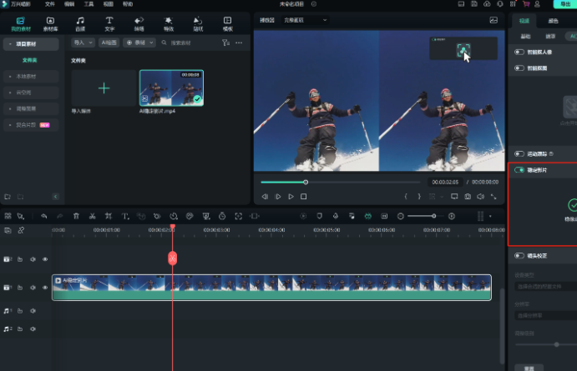Enable the Lens Correction (镜头校正) toggle

coord(519,256)
